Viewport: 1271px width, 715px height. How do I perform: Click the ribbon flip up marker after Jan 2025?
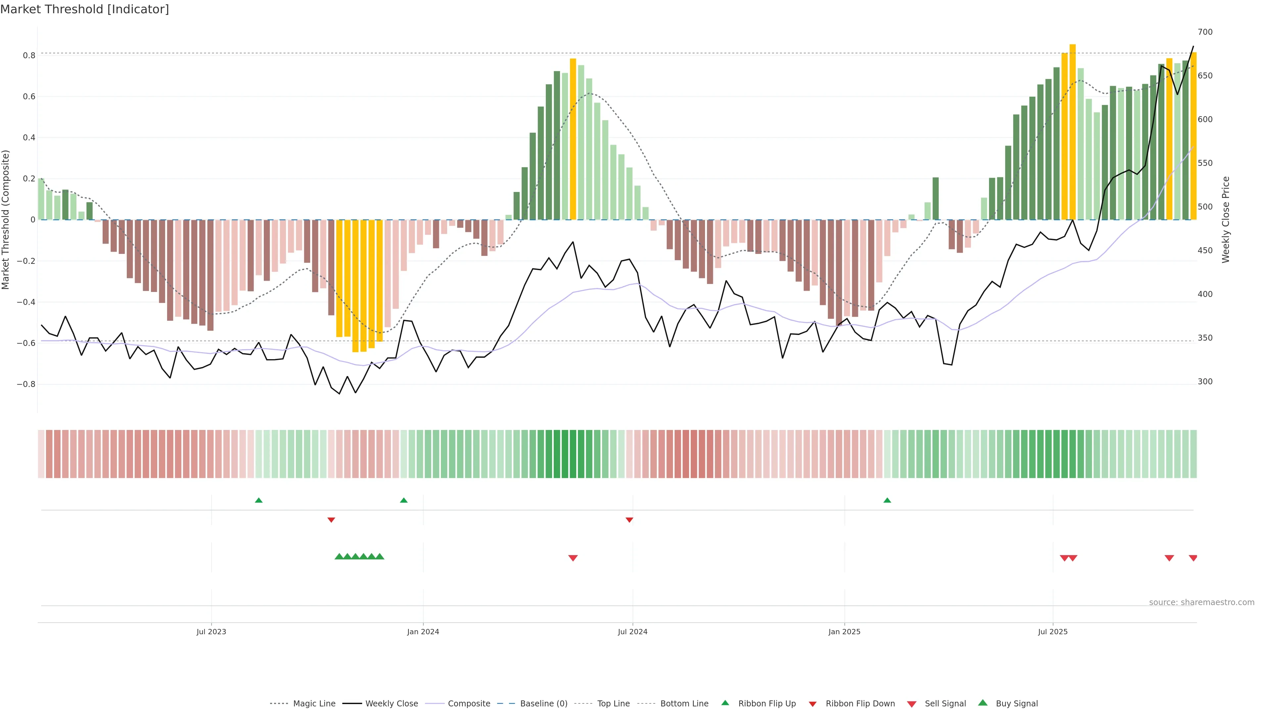pyautogui.click(x=887, y=501)
